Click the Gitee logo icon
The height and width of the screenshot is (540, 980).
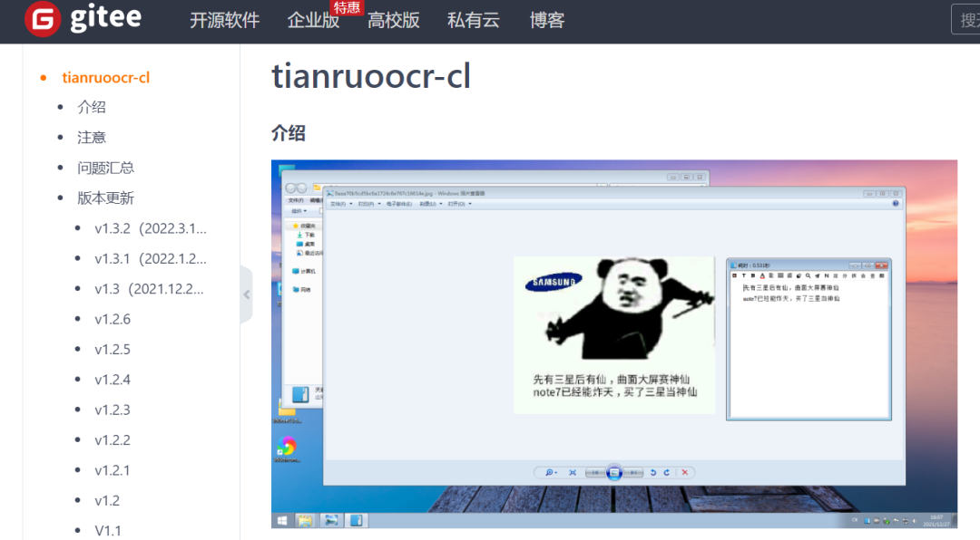click(43, 19)
